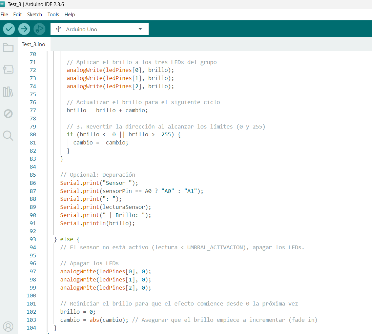Open the Boards Manager sidebar icon
Screen dimensions: 372x334
(x=8, y=70)
